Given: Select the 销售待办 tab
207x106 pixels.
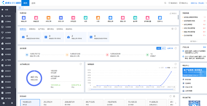Looking at the screenshot, I should 23,29.
